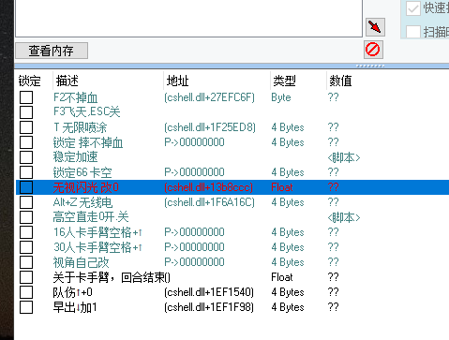The width and height of the screenshot is (449, 340).
Task: Click address cshell.dll+1EF1F98
Action: 209,307
